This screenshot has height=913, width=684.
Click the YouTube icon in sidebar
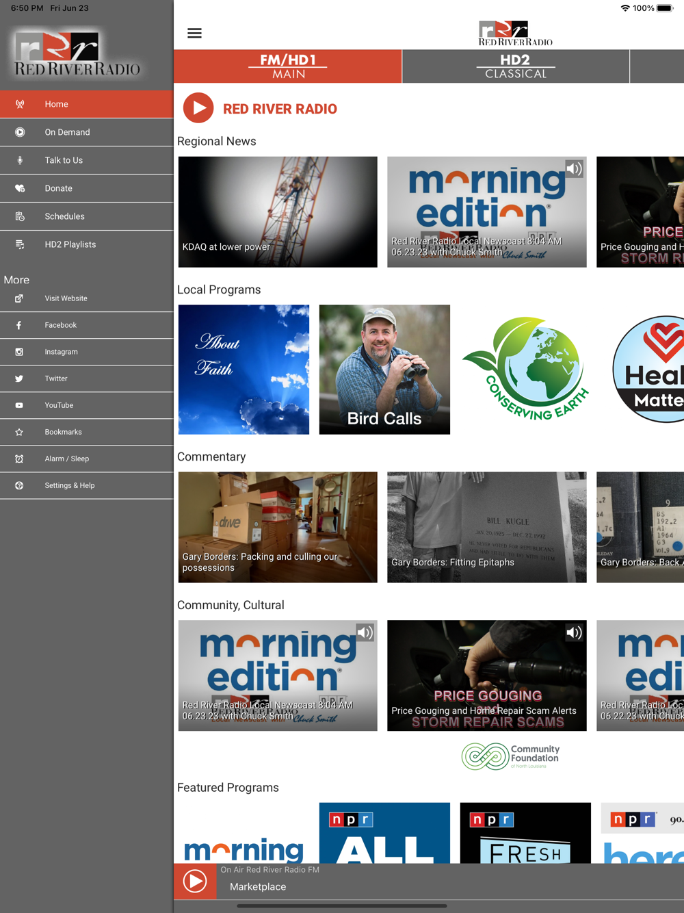[x=19, y=405]
